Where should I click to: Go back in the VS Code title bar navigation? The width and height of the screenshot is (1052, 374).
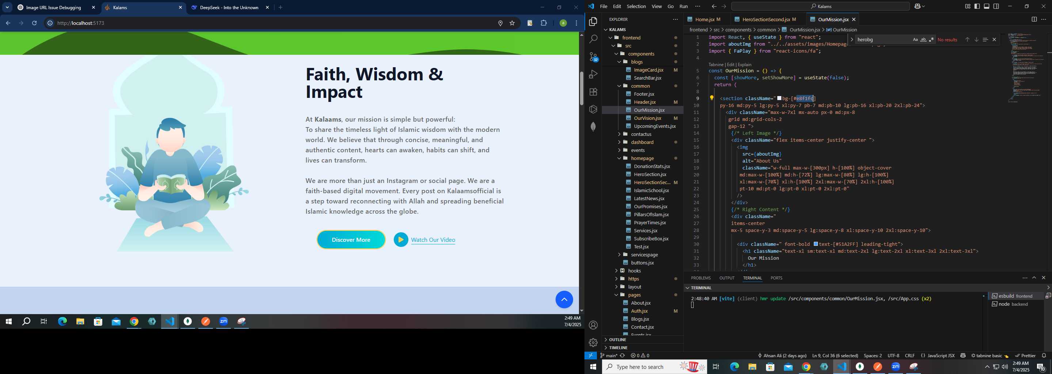point(714,7)
